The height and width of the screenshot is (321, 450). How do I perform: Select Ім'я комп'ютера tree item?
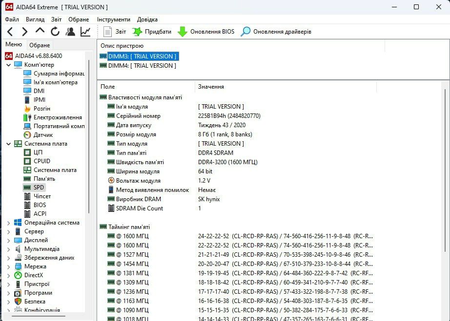pos(50,82)
